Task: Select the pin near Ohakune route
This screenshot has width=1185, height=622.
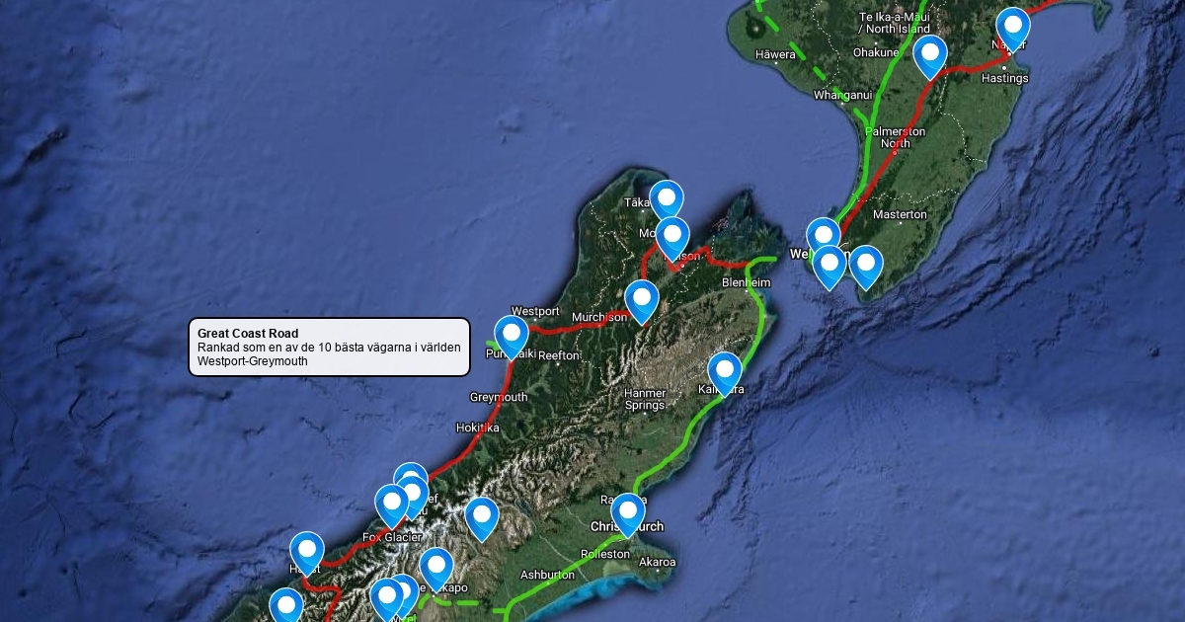Action: tap(930, 56)
